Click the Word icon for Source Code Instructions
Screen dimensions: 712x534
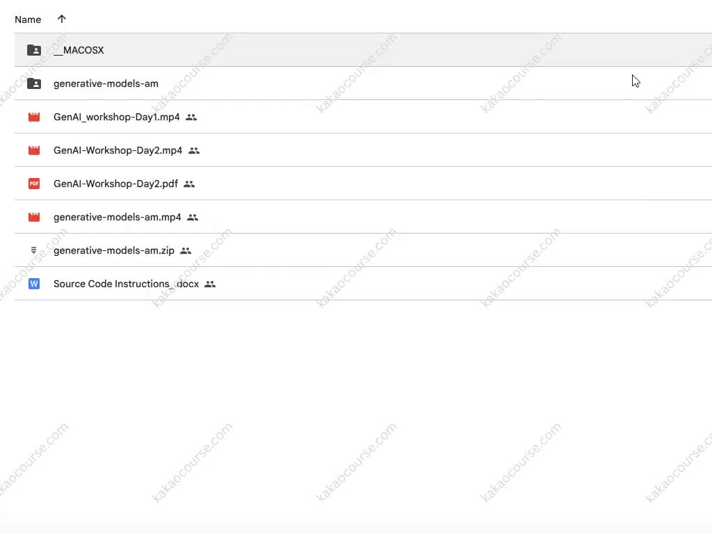tap(34, 284)
